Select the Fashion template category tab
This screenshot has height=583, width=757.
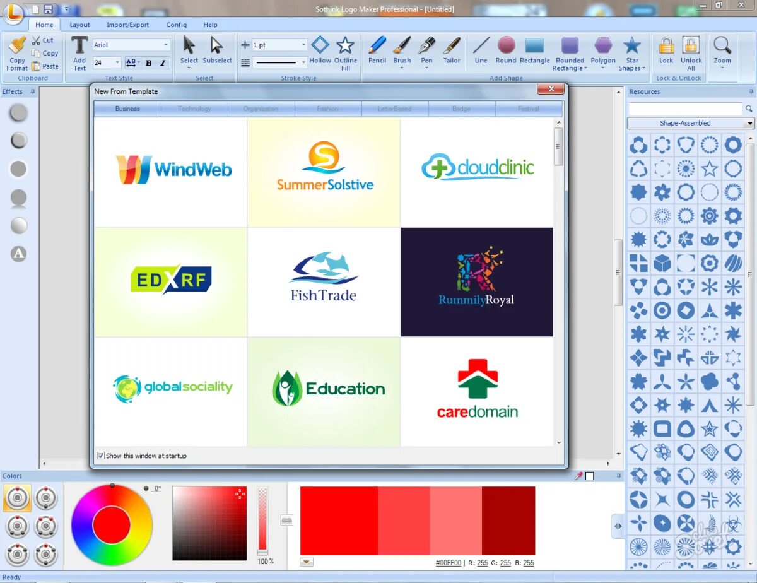tap(328, 109)
